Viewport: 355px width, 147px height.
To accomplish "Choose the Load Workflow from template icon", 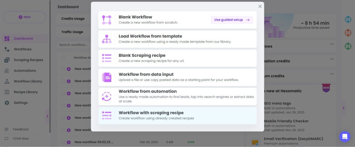I will pos(107,39).
